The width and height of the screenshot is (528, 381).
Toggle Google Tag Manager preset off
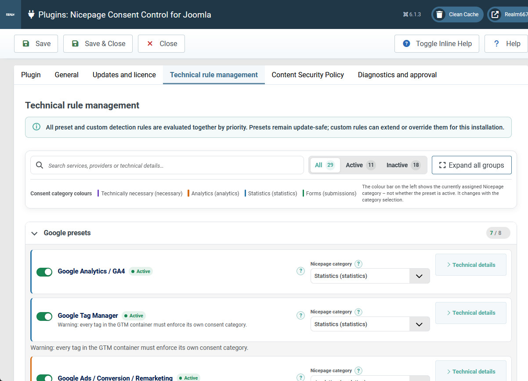[44, 316]
